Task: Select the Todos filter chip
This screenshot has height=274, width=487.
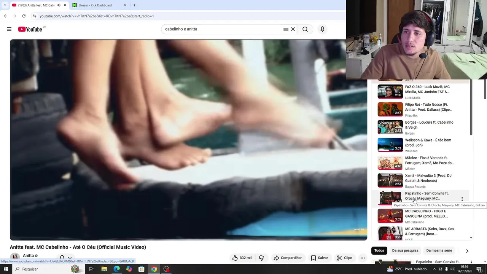Action: 379,250
